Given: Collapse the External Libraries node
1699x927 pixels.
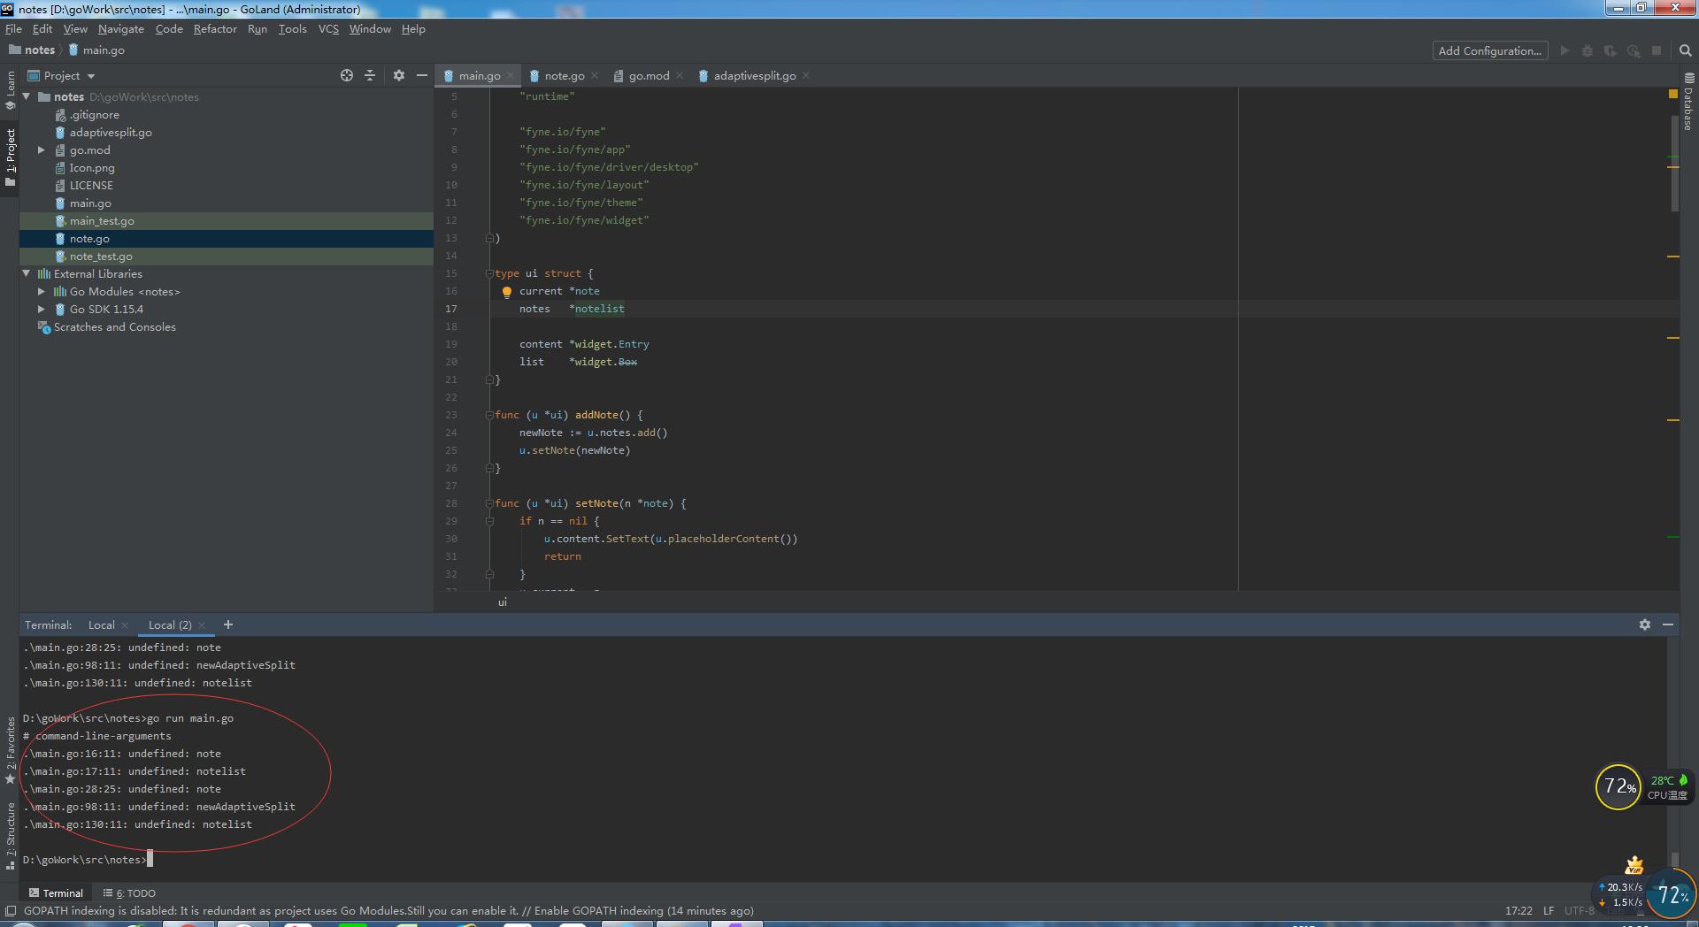Looking at the screenshot, I should point(27,273).
